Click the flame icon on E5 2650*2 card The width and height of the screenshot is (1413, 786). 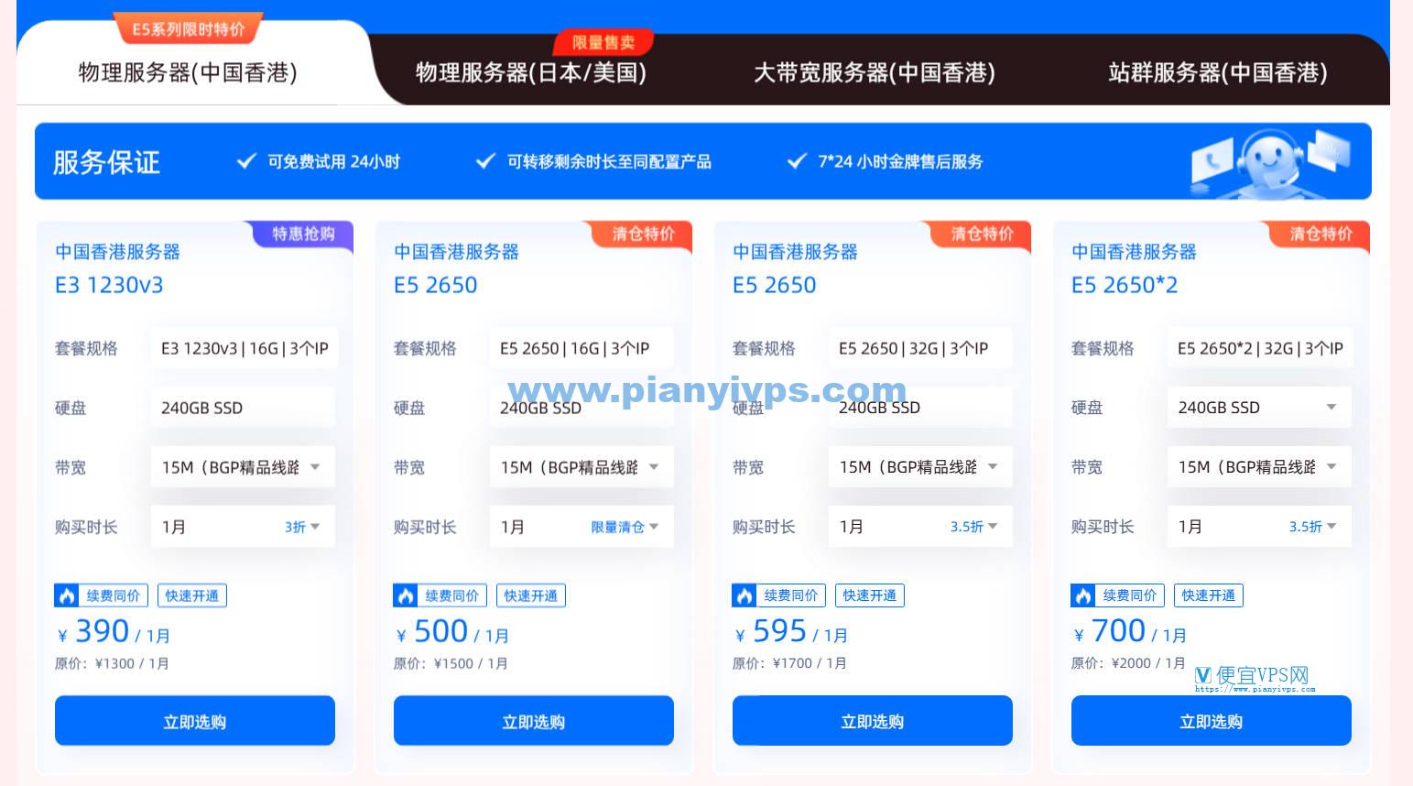1082,595
